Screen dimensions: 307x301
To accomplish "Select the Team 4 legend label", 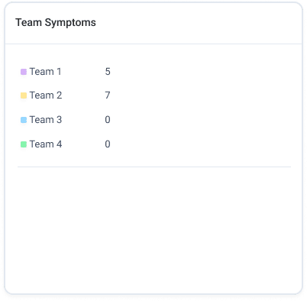I will [46, 144].
